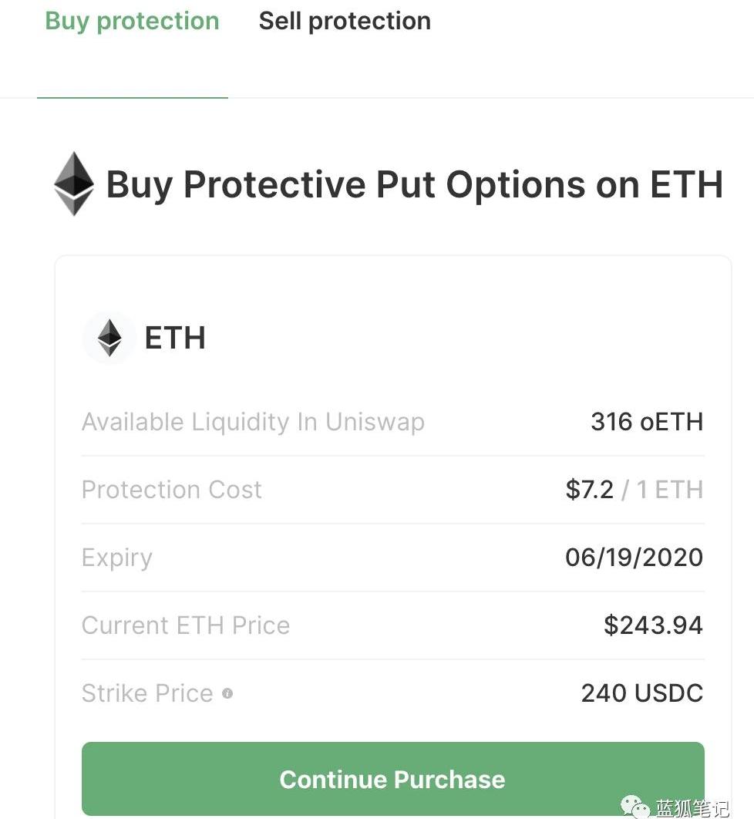Viewport: 754px width, 819px height.
Task: Select the 240 USDC strike value
Action: coord(642,693)
